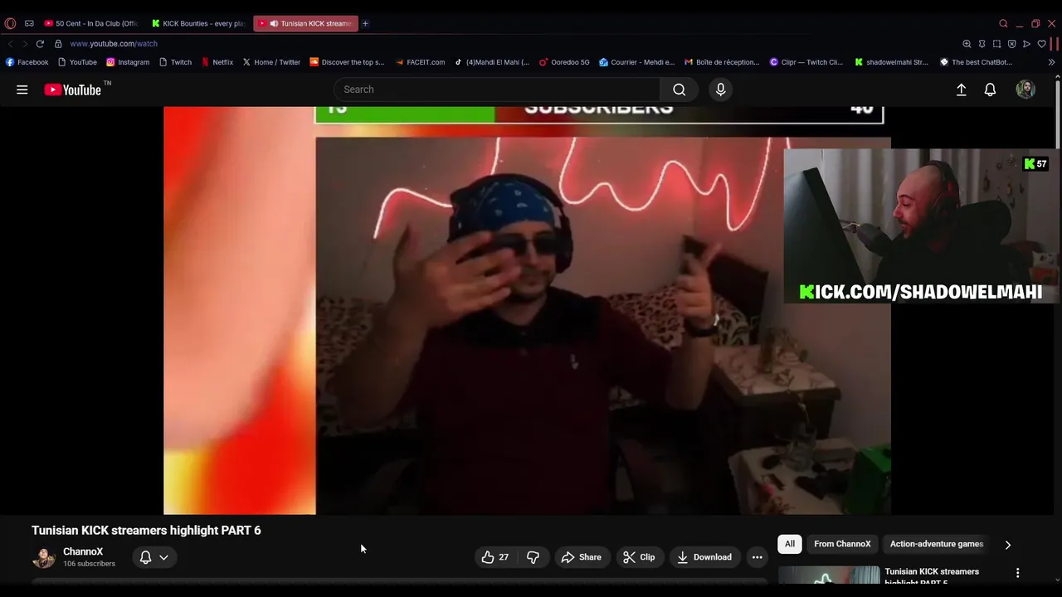Like the video showing 27 likes
Viewport: 1062px width, 597px height.
[x=495, y=557]
